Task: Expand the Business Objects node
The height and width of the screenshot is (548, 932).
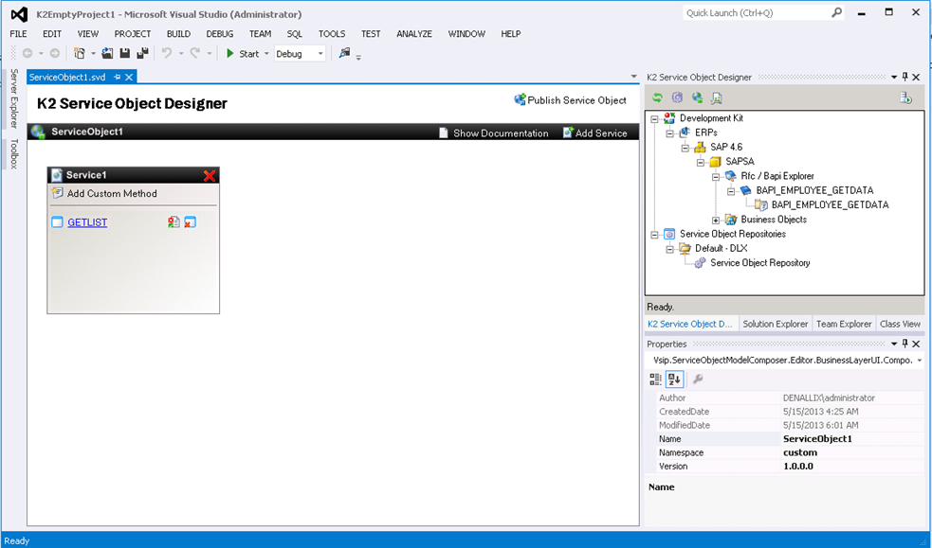Action: point(716,220)
